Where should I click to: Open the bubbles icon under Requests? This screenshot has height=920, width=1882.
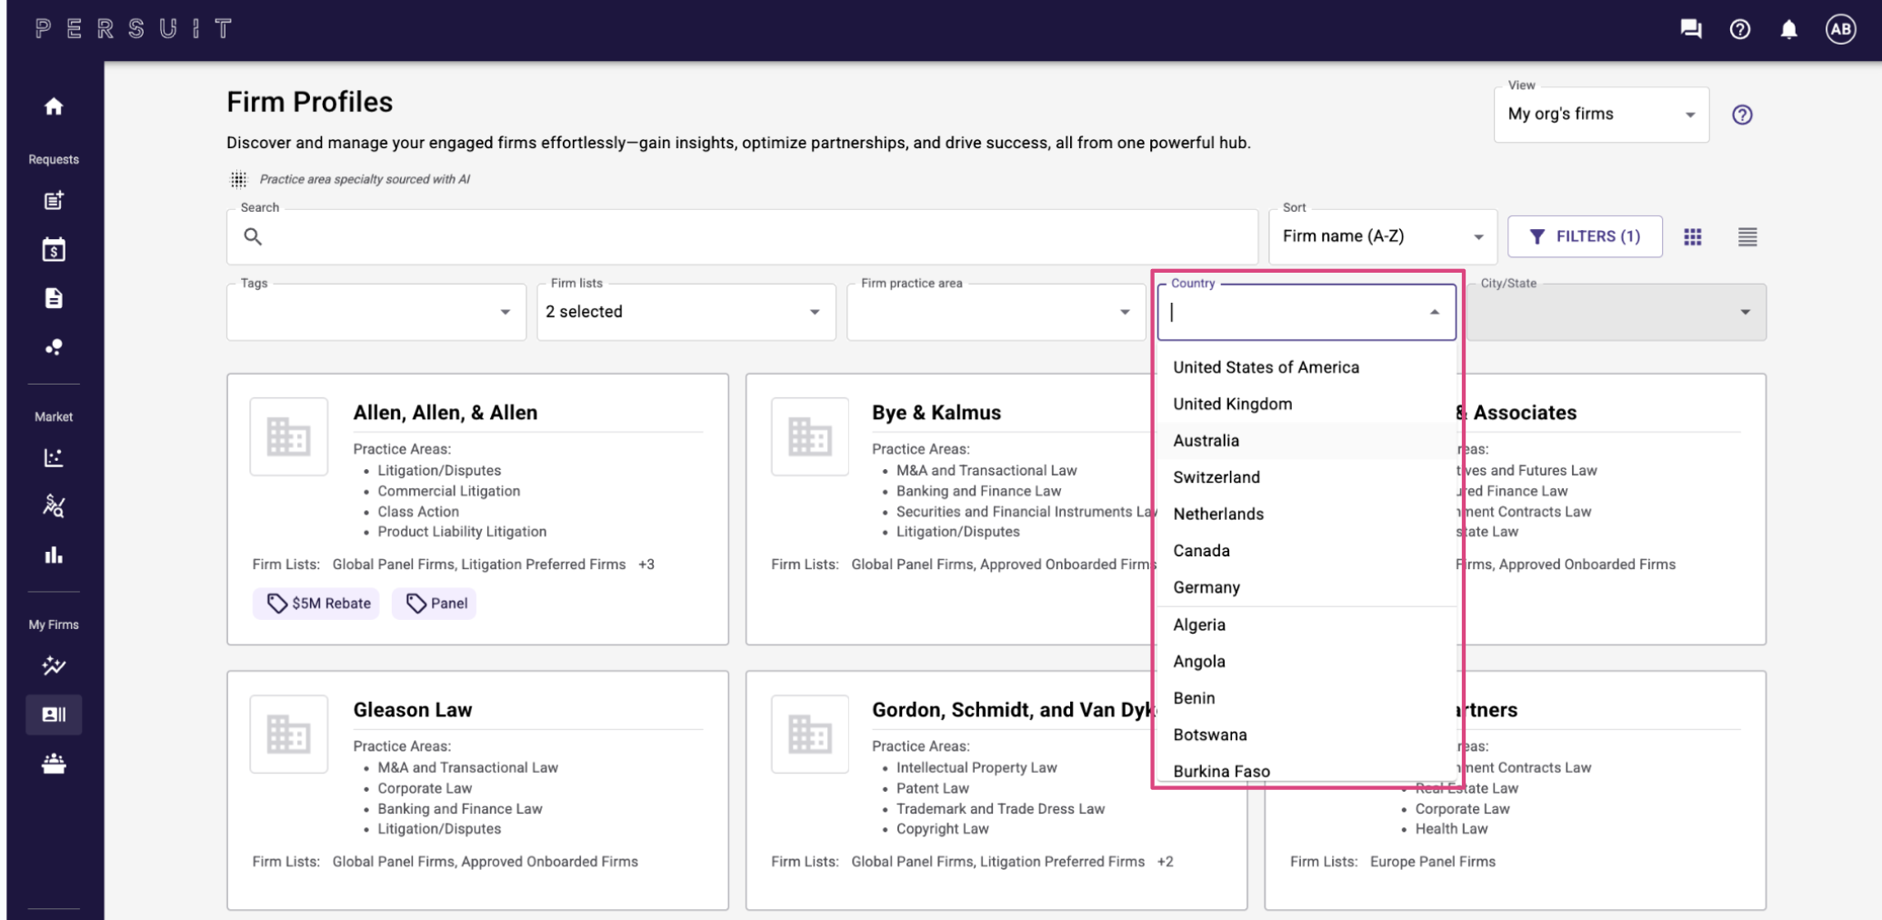pyautogui.click(x=54, y=347)
